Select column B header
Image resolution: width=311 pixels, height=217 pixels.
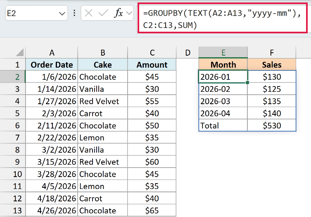pos(102,53)
